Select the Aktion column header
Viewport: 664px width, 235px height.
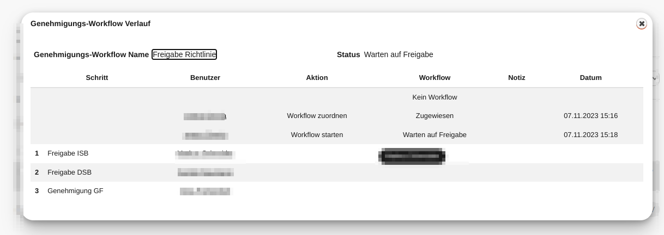pos(317,78)
